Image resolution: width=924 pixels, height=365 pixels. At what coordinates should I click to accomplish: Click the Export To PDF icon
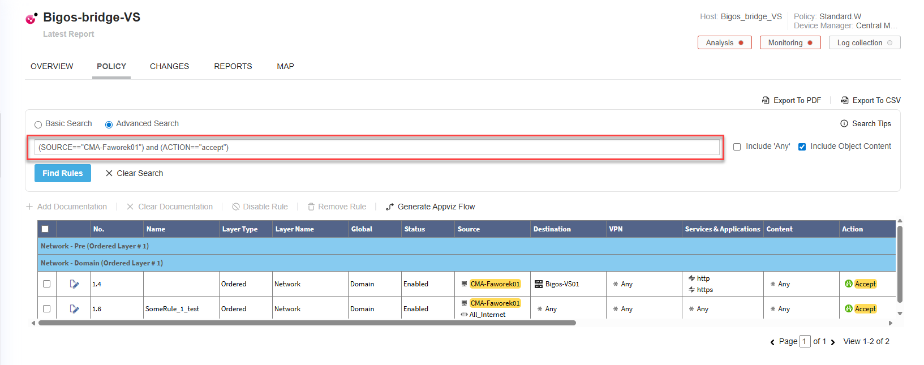click(x=766, y=101)
